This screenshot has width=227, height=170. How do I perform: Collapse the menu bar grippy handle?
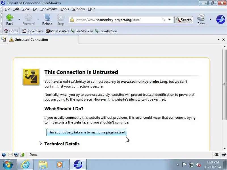click(1, 9)
